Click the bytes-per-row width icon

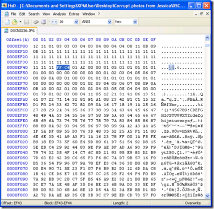pos(54,22)
